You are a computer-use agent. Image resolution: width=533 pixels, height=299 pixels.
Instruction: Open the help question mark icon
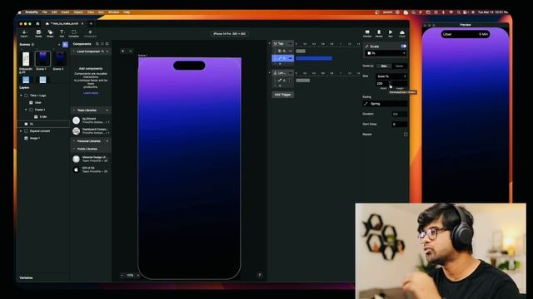260,275
